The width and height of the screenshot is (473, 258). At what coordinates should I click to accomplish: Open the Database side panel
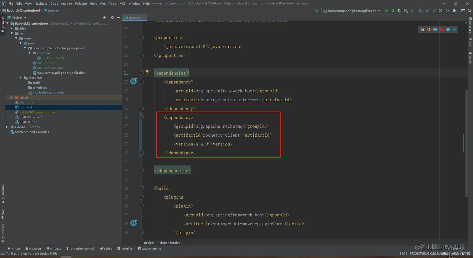point(470,25)
